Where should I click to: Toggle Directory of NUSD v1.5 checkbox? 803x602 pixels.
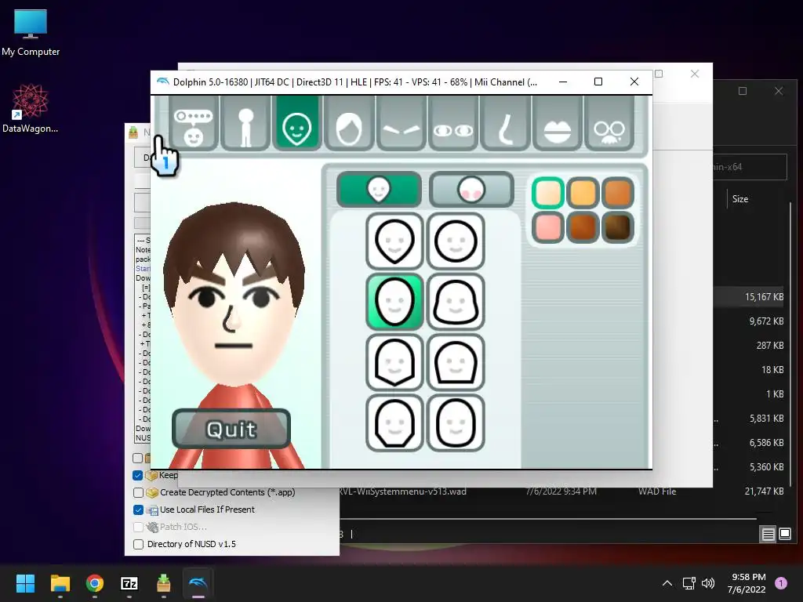[x=138, y=544]
